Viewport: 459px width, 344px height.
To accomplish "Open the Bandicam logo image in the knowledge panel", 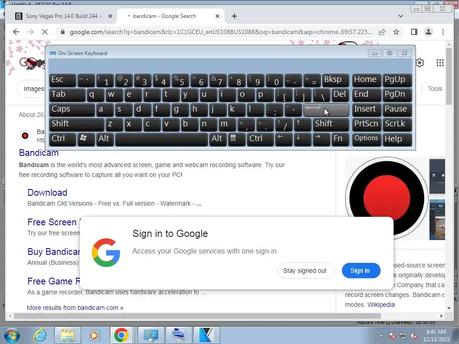I will [x=386, y=198].
